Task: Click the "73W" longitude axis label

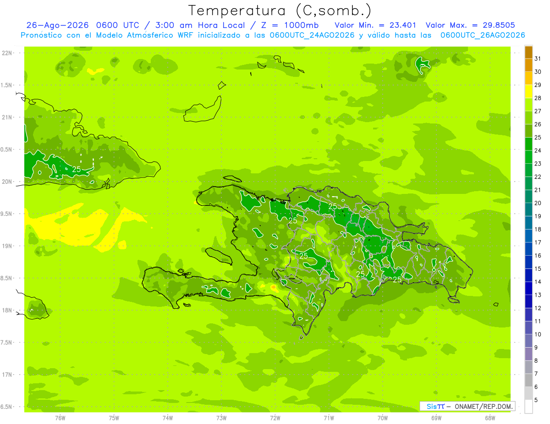Action: pyautogui.click(x=221, y=418)
